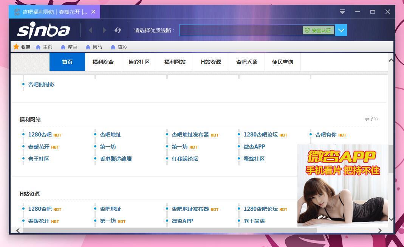The width and height of the screenshot is (404, 247).
Task: Click the vertical scrollbar thumb
Action: click(x=391, y=159)
